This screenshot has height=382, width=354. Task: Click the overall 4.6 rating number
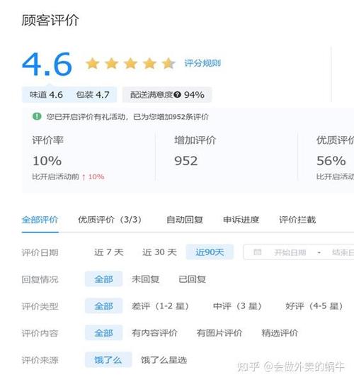47,64
